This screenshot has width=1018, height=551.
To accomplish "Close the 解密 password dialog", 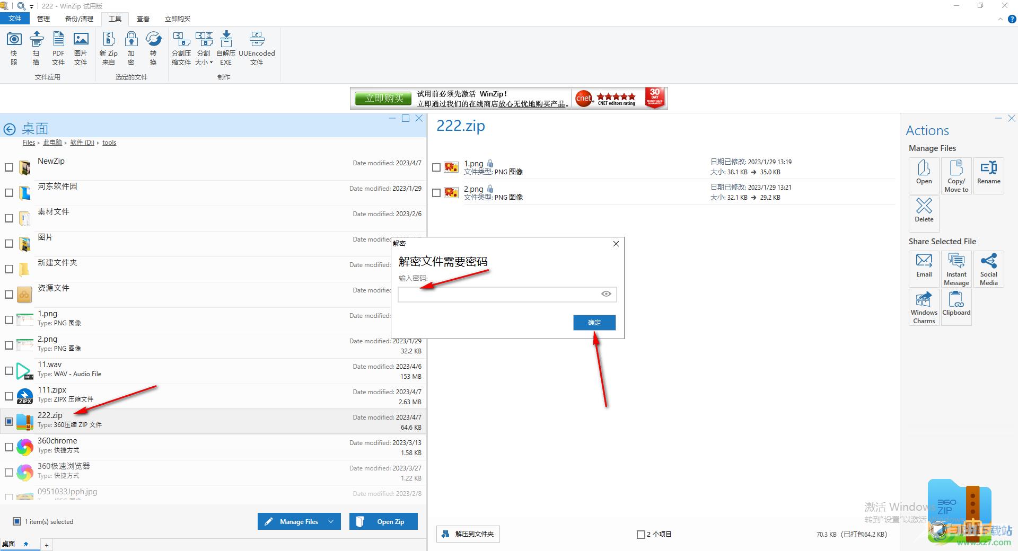I will coord(616,244).
